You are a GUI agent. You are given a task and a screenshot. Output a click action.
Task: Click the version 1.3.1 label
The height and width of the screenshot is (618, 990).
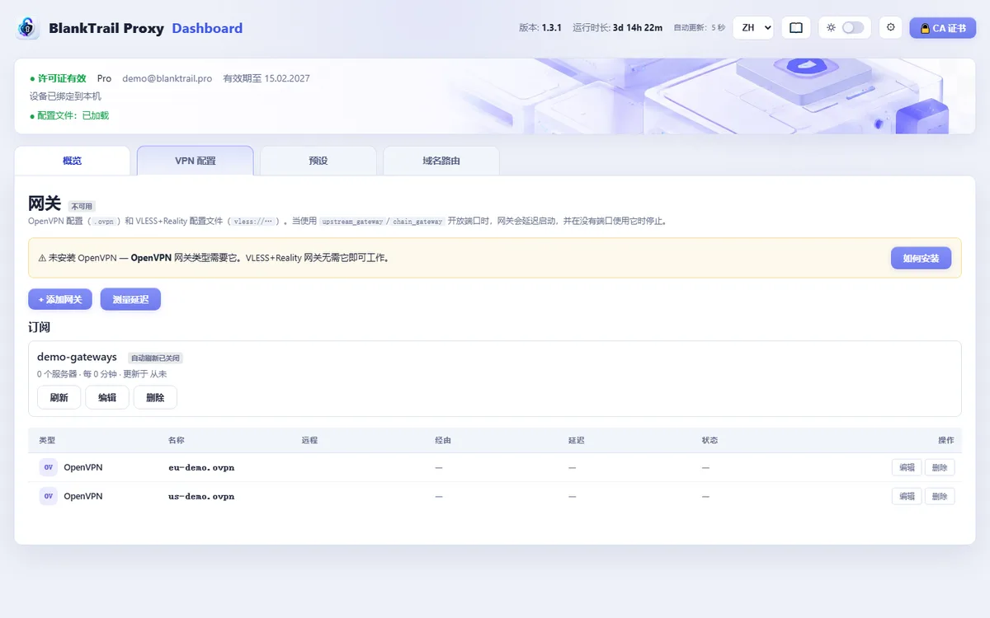(540, 28)
